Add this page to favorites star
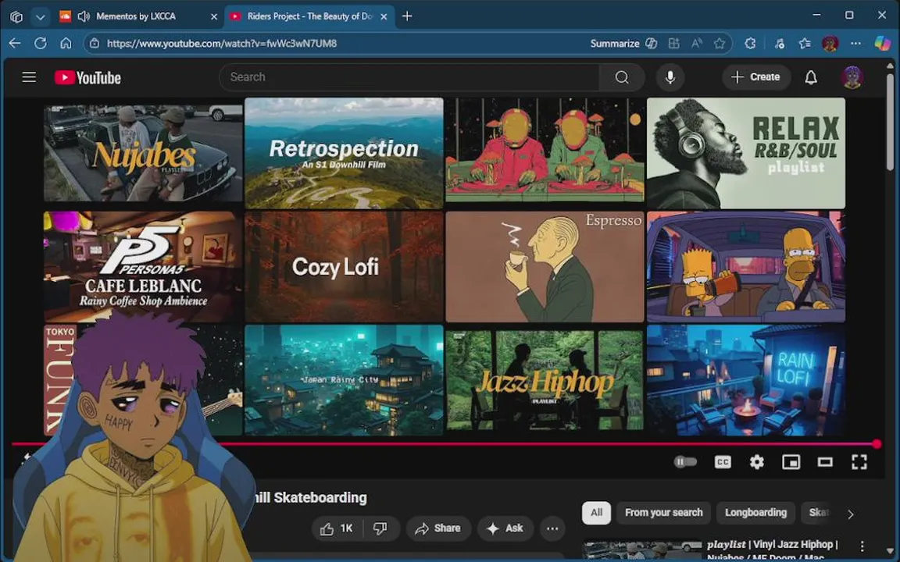The image size is (900, 562). click(720, 43)
